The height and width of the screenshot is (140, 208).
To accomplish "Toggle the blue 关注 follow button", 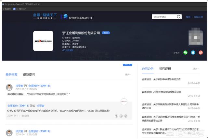I will coord(106,33).
